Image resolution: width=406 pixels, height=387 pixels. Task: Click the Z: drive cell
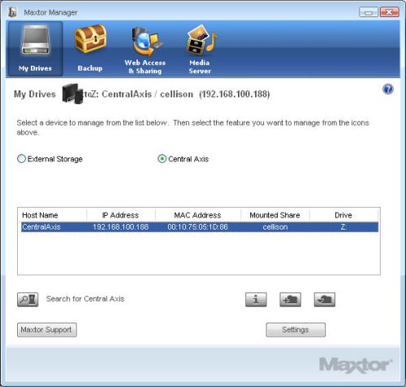(x=343, y=226)
